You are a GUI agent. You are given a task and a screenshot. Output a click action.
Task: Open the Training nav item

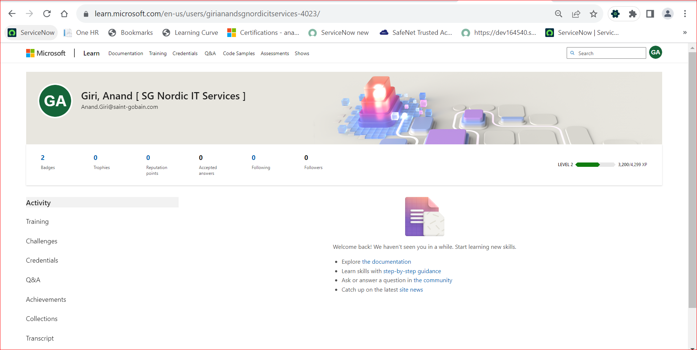(x=158, y=53)
